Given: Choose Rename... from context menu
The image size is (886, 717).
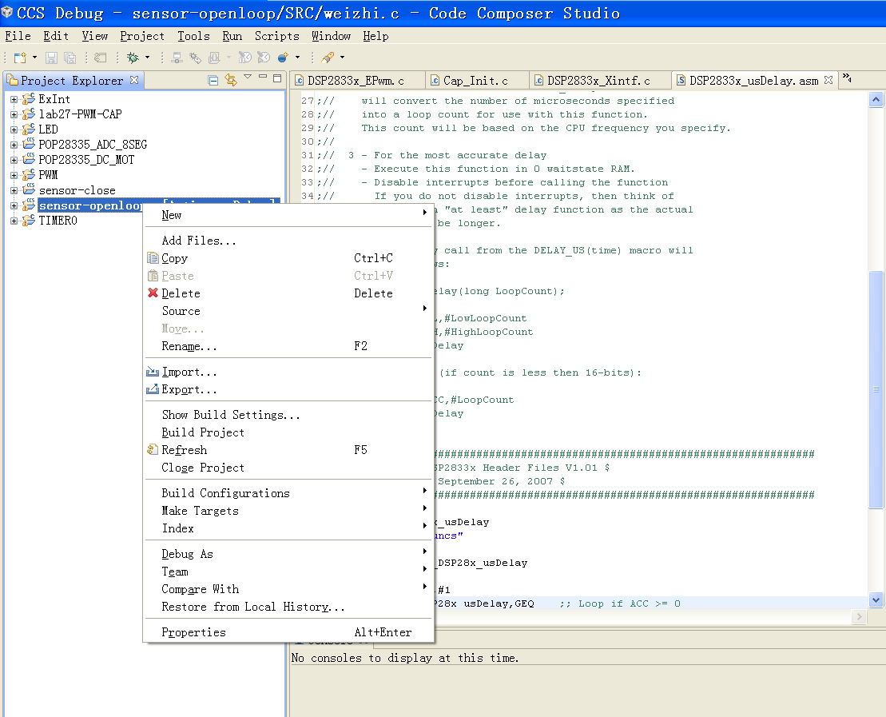Looking at the screenshot, I should click(288, 346).
